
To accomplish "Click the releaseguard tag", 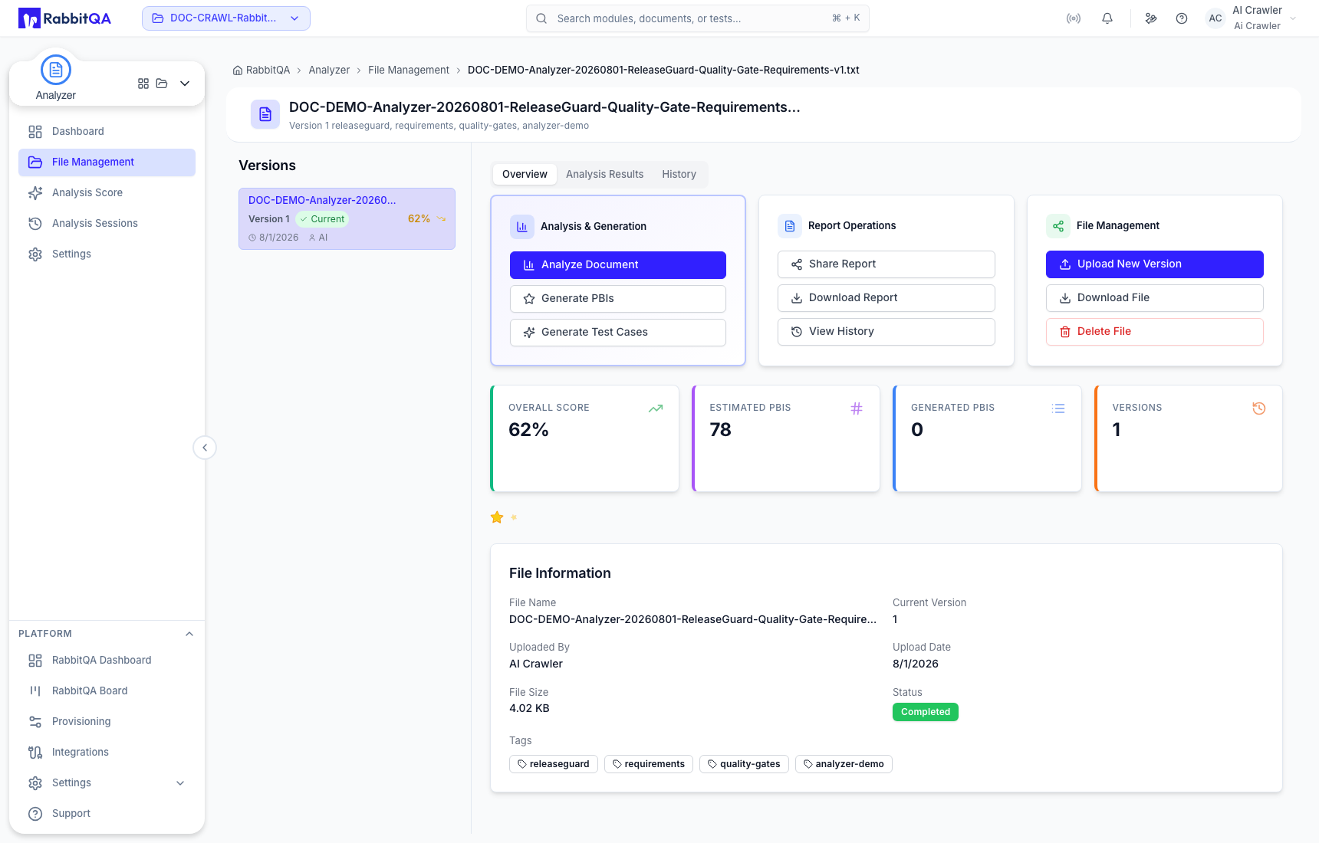I will pyautogui.click(x=554, y=764).
